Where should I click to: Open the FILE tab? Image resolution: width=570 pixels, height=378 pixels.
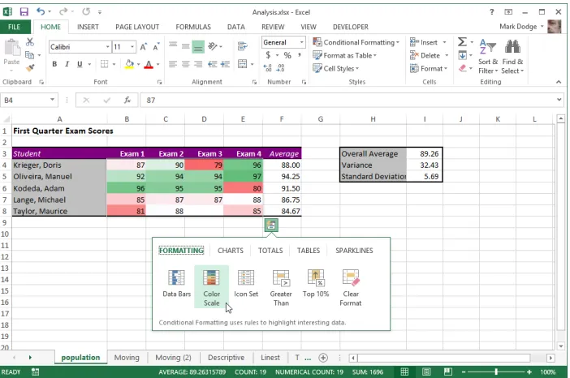tap(14, 27)
